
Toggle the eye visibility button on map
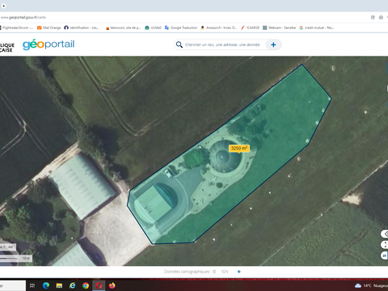point(385,234)
